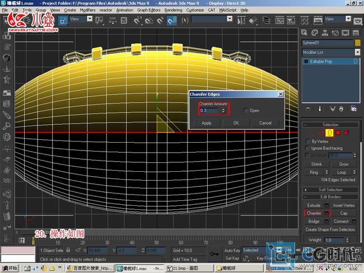Click Remove Modifier from stack icon
This screenshot has width=364, height=273.
(x=341, y=109)
